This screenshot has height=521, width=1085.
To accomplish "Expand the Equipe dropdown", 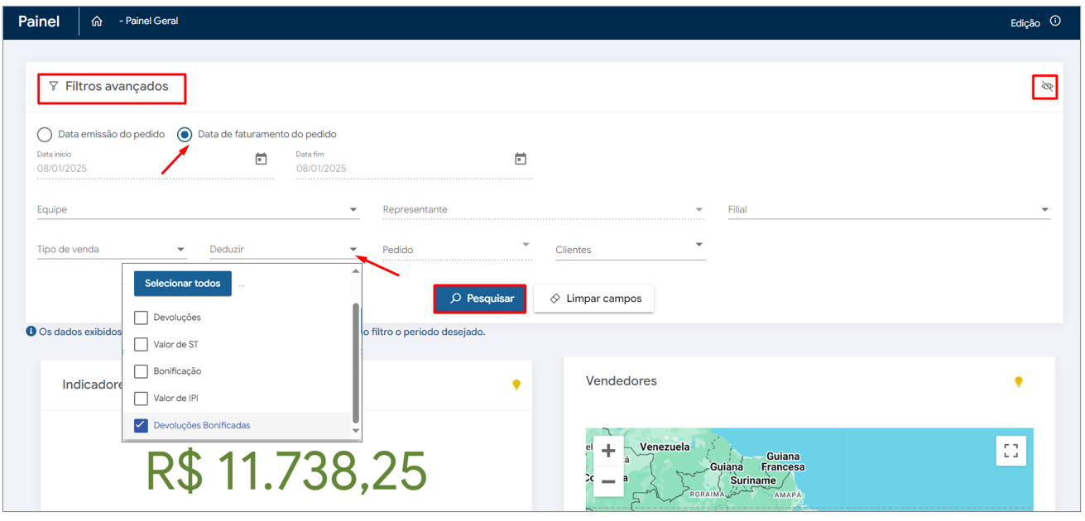I will (353, 210).
